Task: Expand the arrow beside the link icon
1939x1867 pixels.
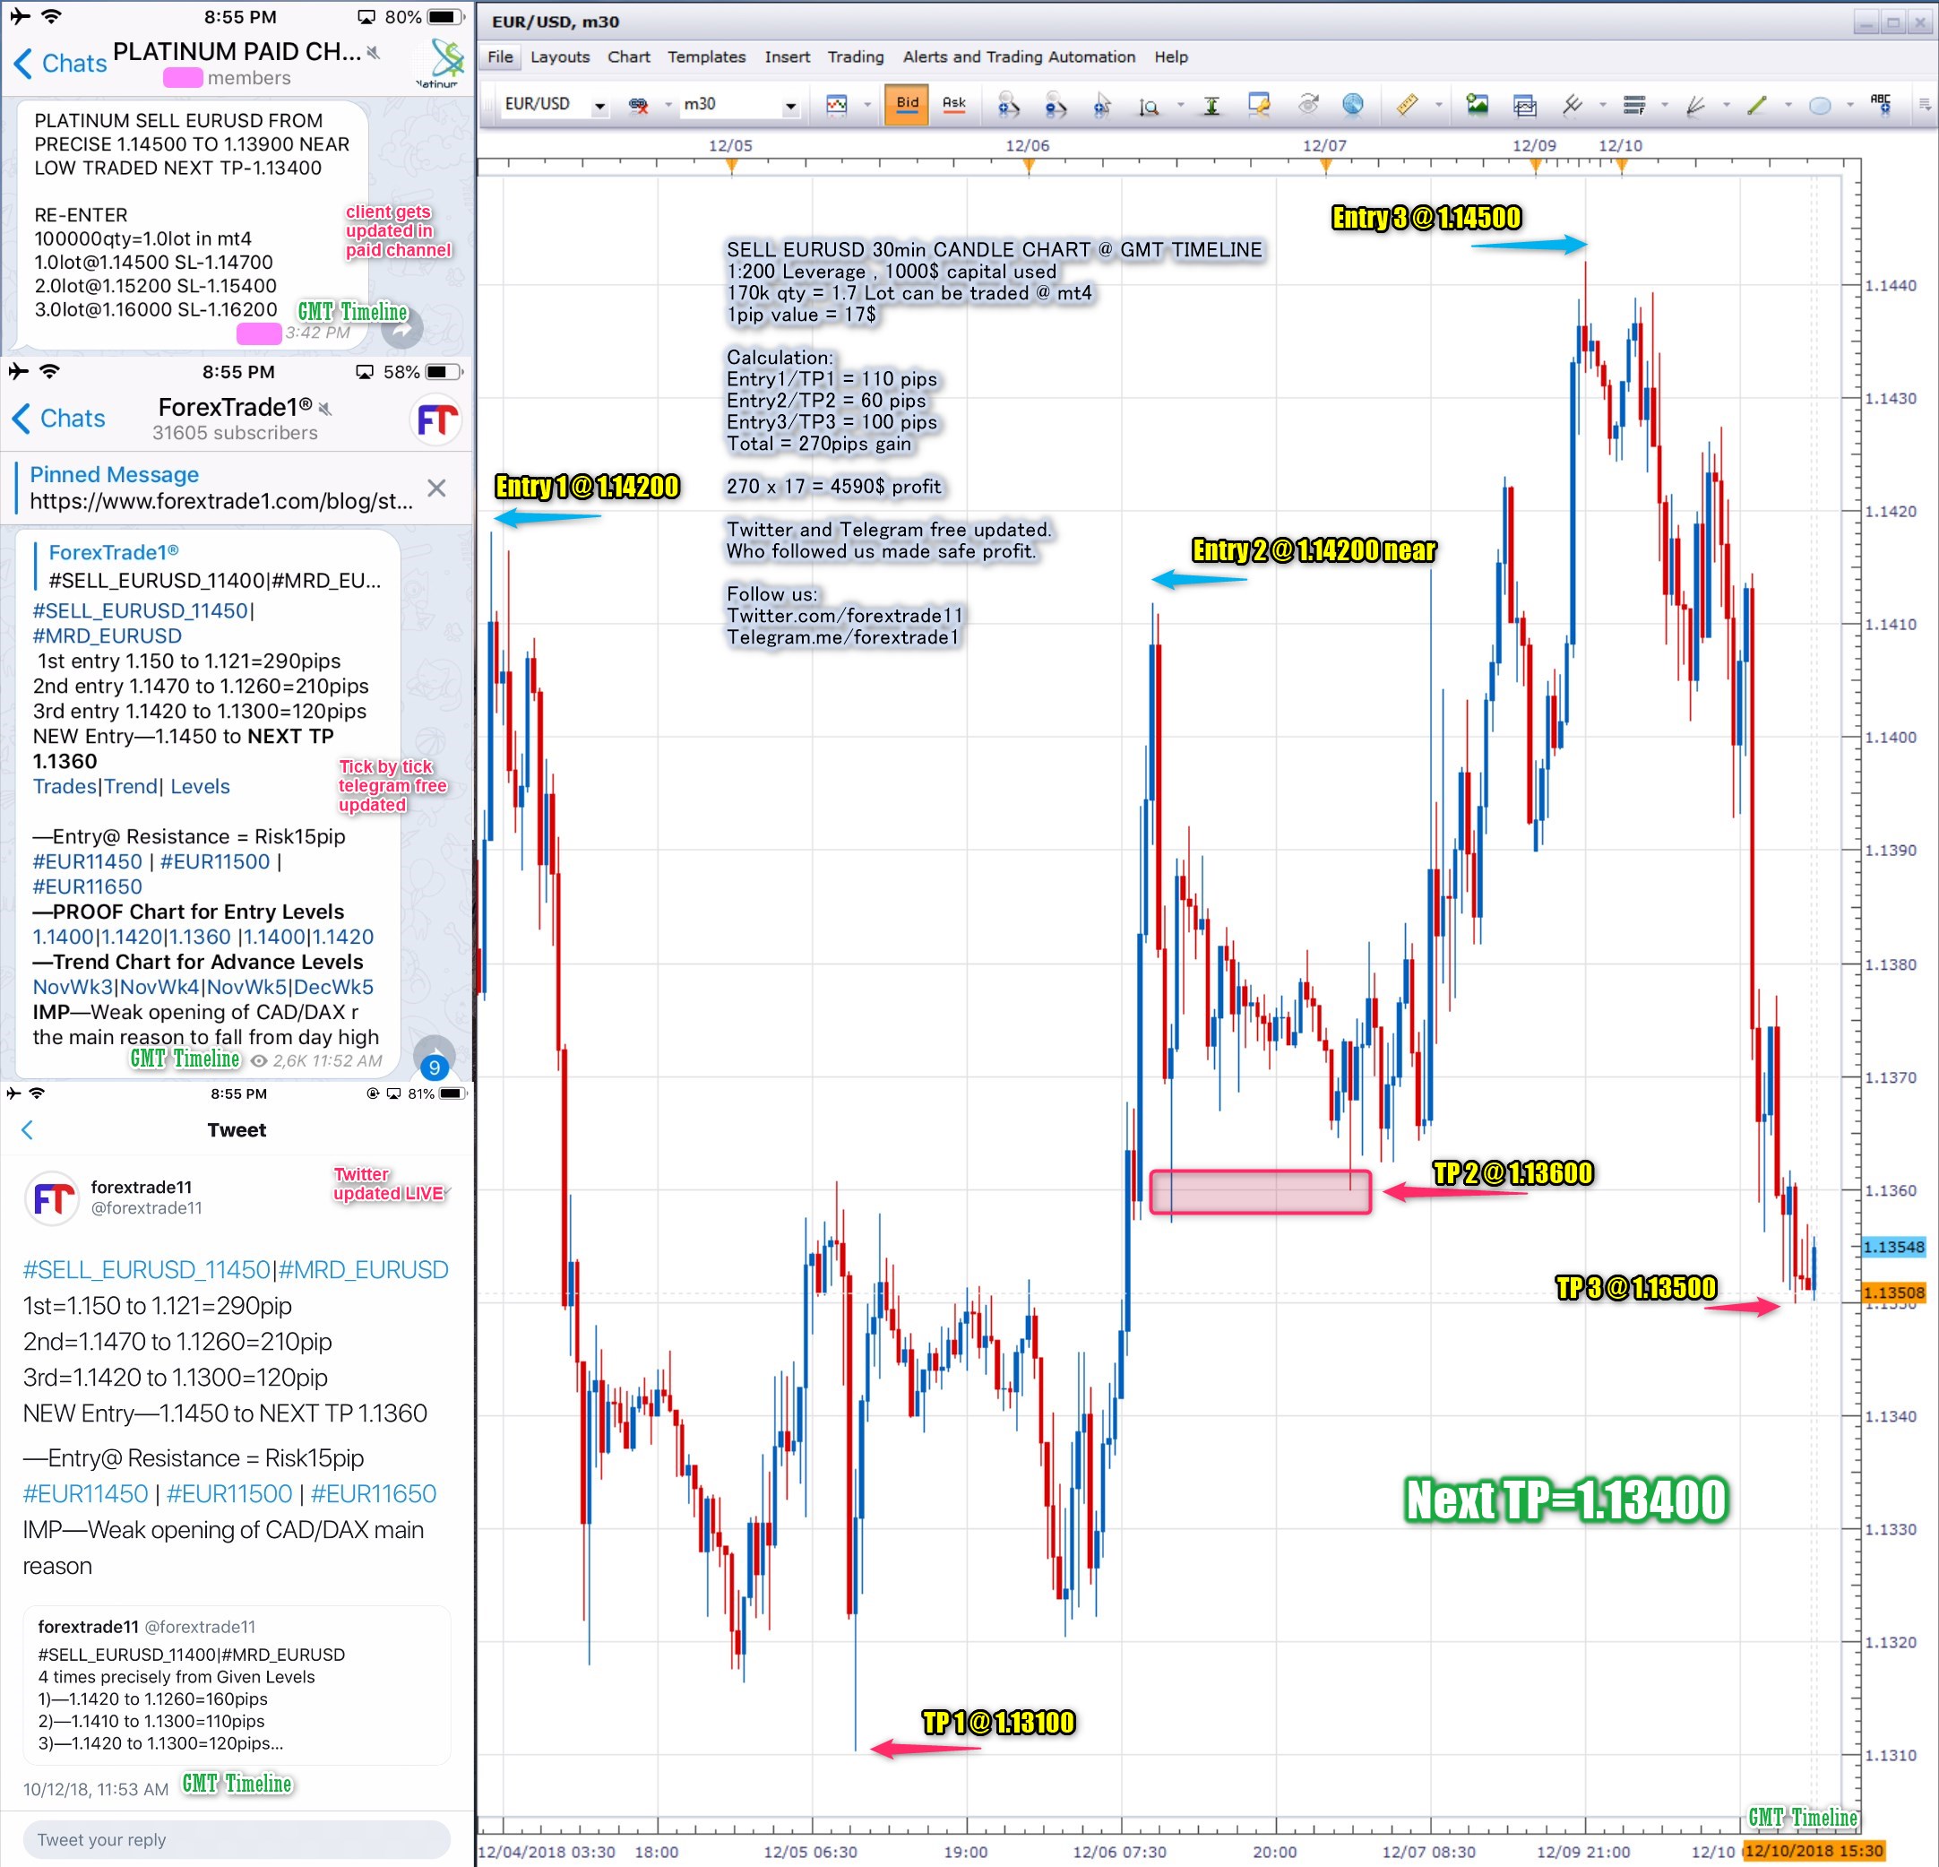Action: (668, 105)
